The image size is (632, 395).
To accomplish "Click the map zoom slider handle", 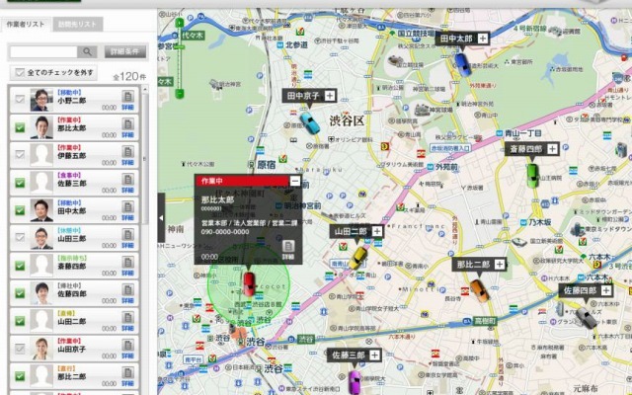I will pos(180,47).
